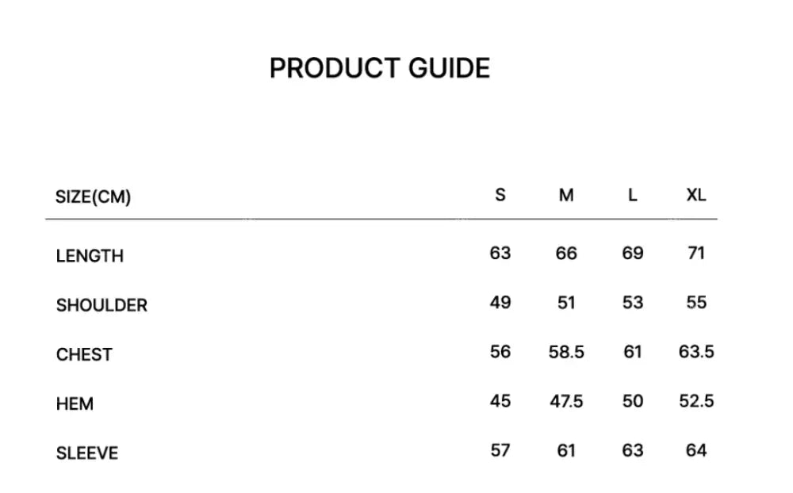Select the CHEST row label
The image size is (793, 493).
(x=84, y=354)
